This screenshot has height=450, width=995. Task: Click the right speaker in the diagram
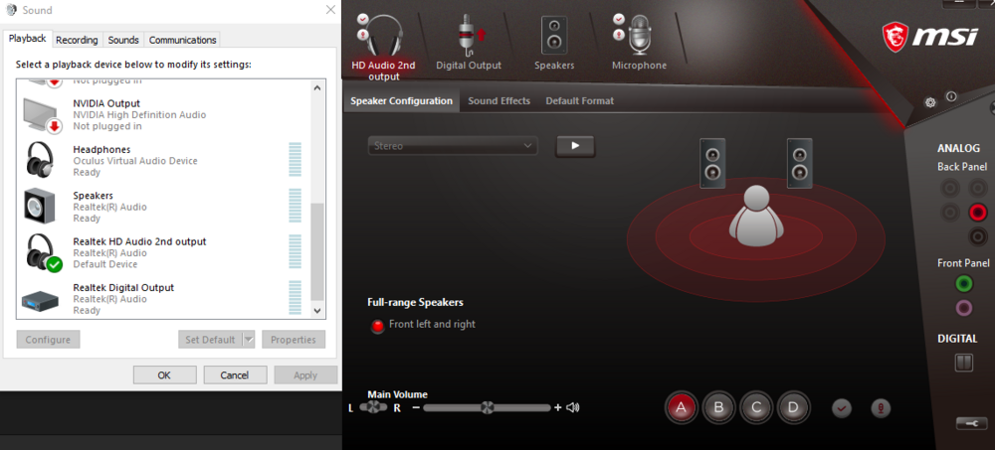coord(800,163)
